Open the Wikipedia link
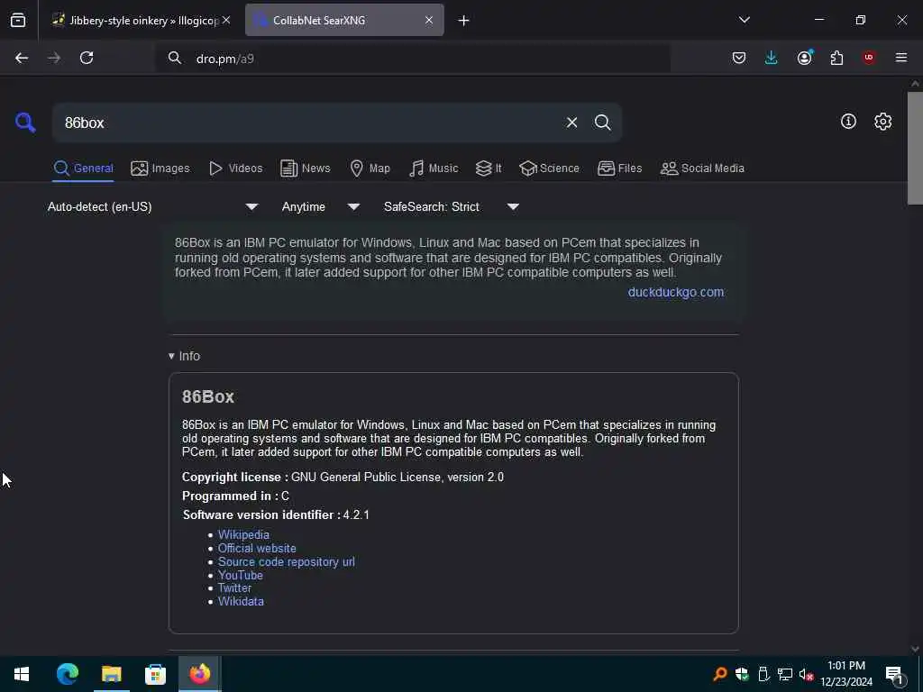This screenshot has width=923, height=692. coord(243,535)
